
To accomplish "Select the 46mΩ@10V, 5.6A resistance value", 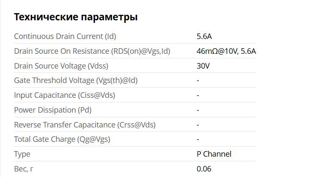I will click(x=226, y=51).
